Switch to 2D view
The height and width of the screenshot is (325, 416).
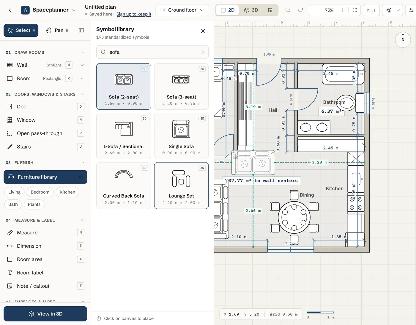coord(228,10)
